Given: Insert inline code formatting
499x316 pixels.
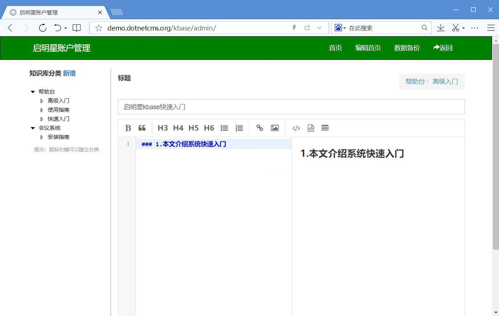Looking at the screenshot, I should click(x=296, y=128).
